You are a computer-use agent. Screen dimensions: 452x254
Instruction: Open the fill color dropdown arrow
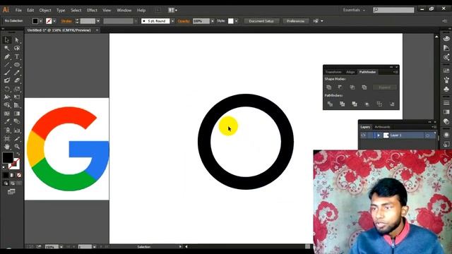pos(41,21)
